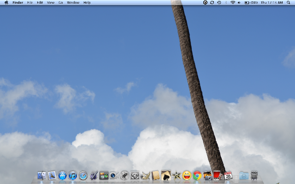Open the File menu
Screen dimensions: 295x184
click(x=30, y=2)
